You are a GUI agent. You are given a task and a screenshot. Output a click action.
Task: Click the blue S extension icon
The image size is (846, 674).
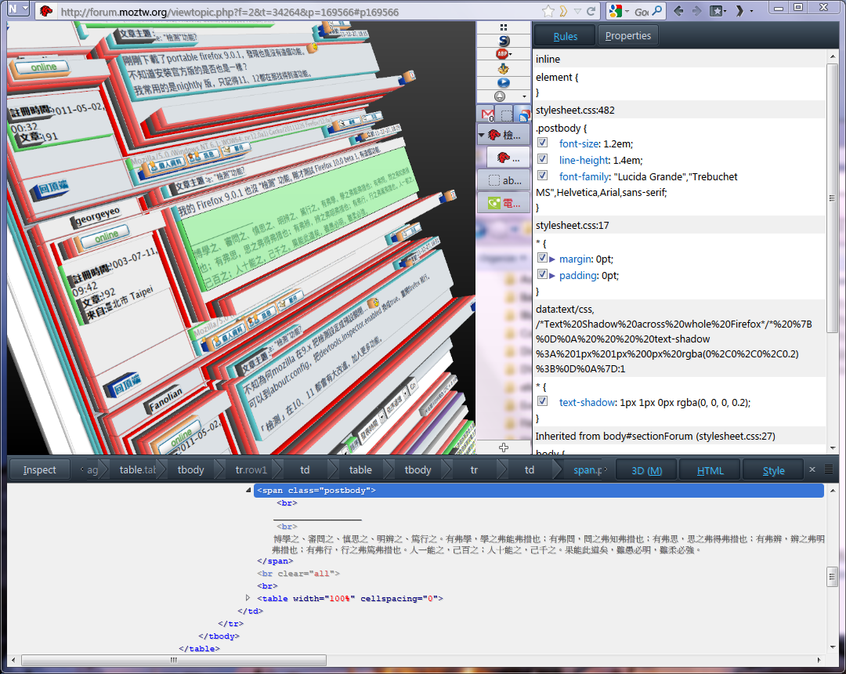(503, 40)
